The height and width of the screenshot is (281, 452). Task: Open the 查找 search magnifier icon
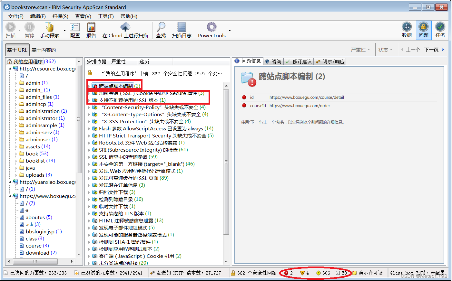161,27
